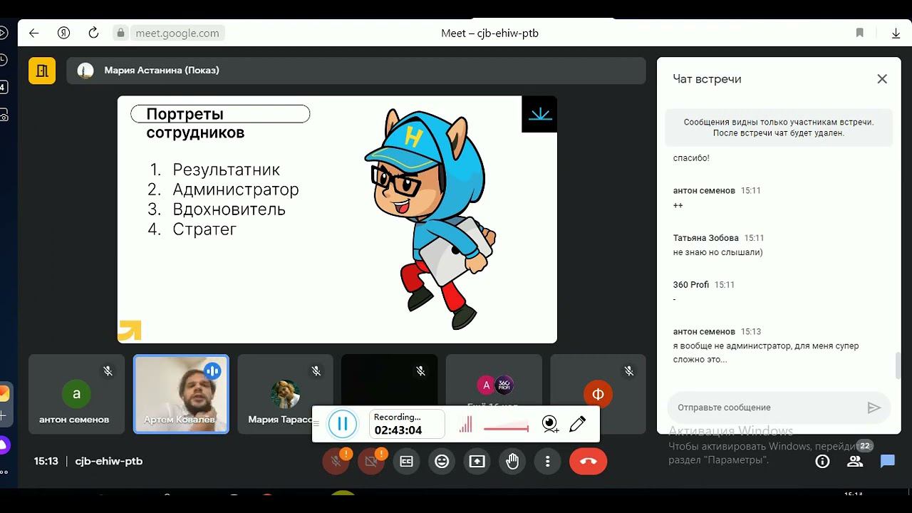Click the padlock site security icon
912x513 pixels.
coord(120,33)
